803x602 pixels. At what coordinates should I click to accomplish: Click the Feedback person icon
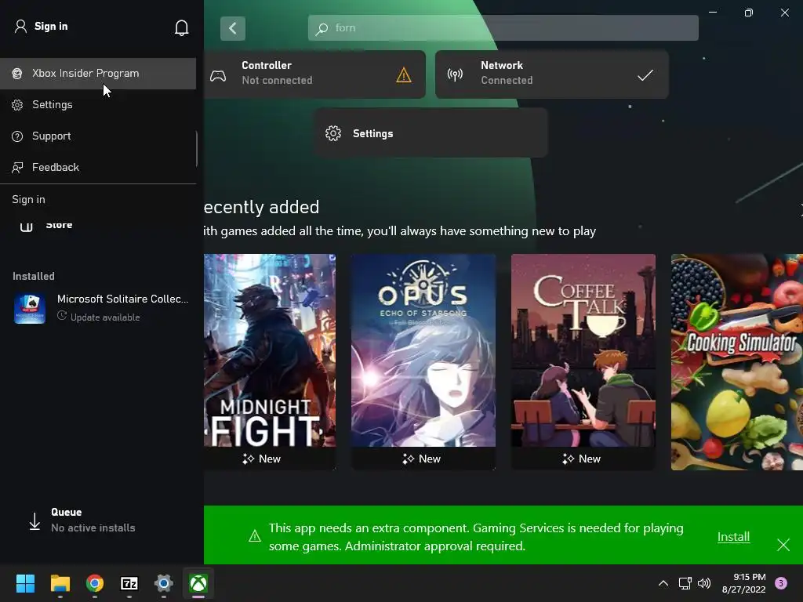[x=17, y=168]
